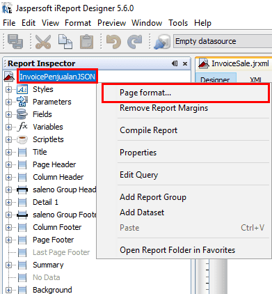Click the Cut scissors icon

[x=43, y=41]
